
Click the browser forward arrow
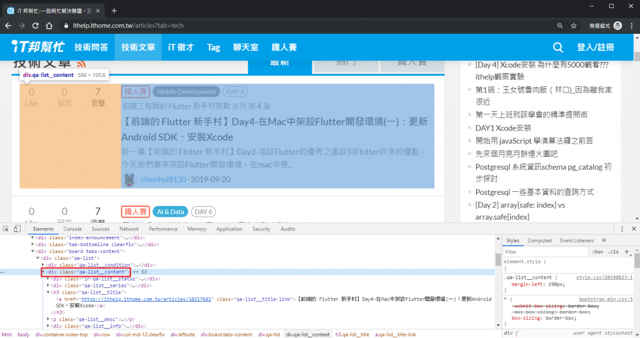click(x=22, y=26)
